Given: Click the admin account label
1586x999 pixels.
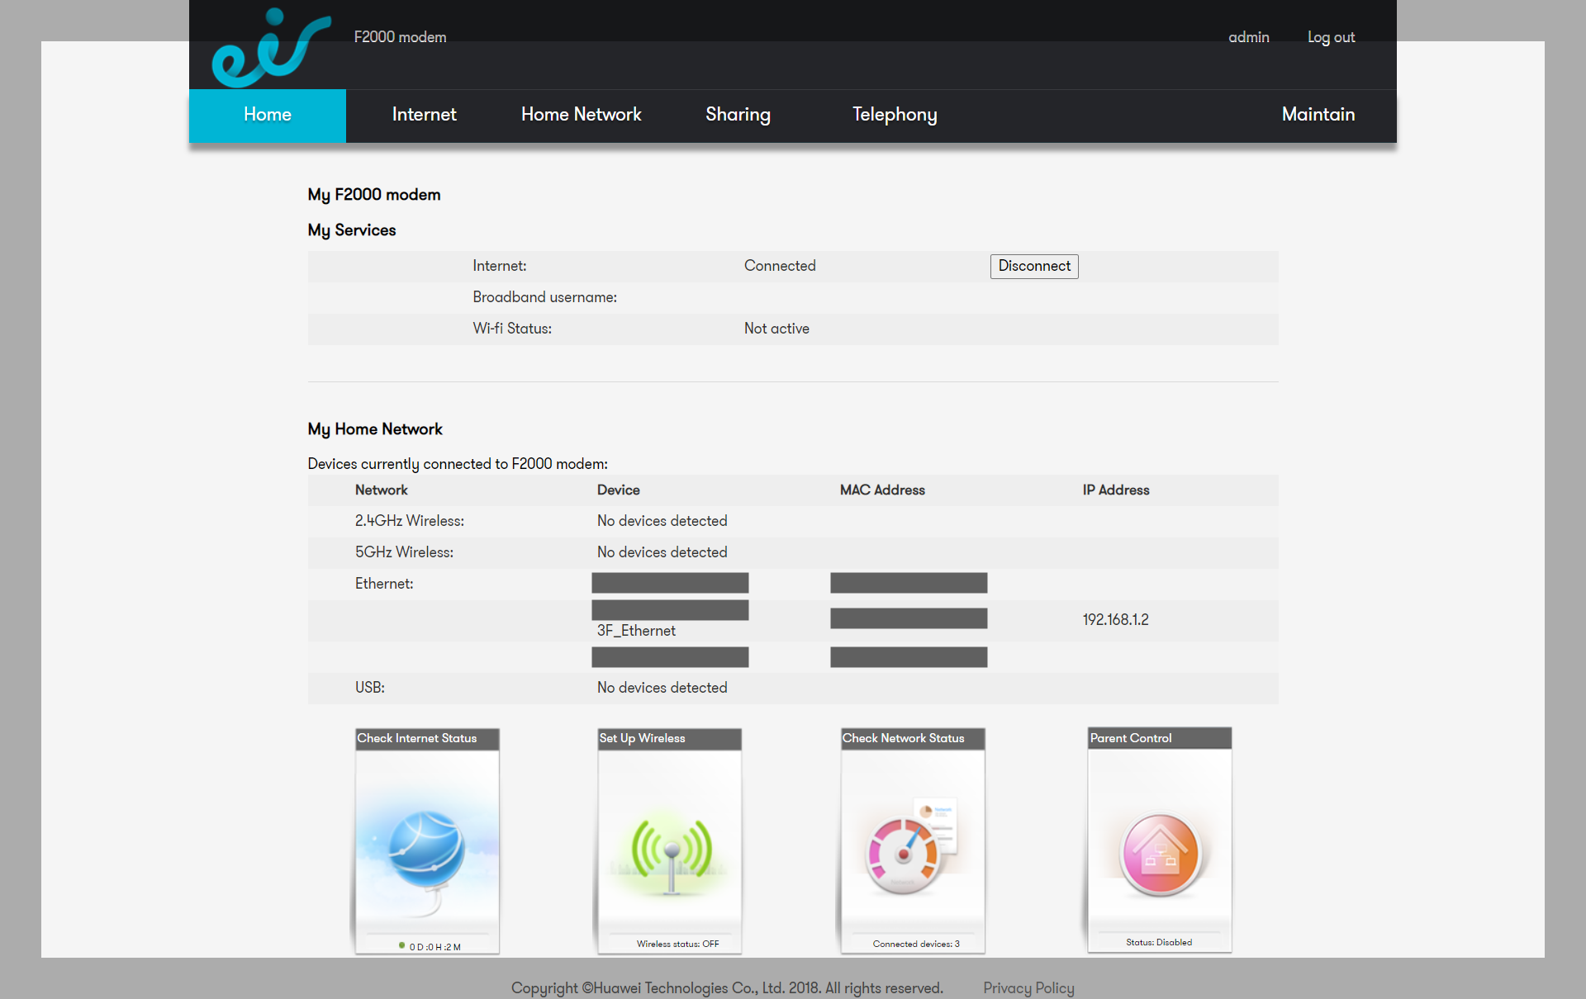Looking at the screenshot, I should 1249,37.
